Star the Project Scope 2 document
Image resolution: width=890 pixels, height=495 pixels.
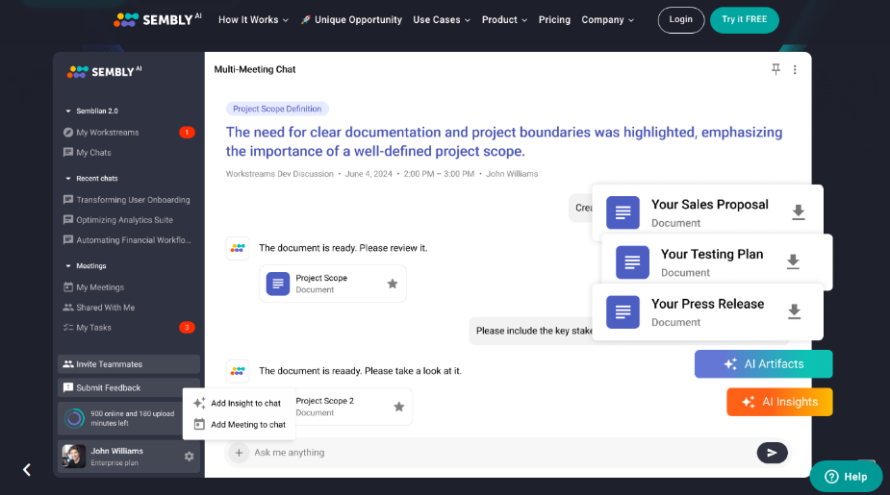coord(399,407)
